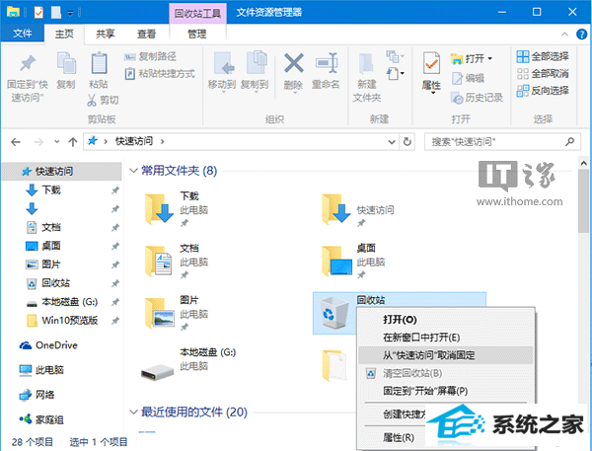Click Invert Selection (反向选择) button
The image size is (592, 451).
[x=542, y=91]
